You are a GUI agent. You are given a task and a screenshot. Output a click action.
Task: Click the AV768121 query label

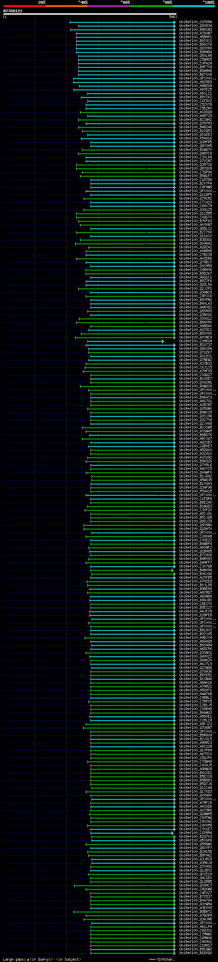(x=13, y=11)
